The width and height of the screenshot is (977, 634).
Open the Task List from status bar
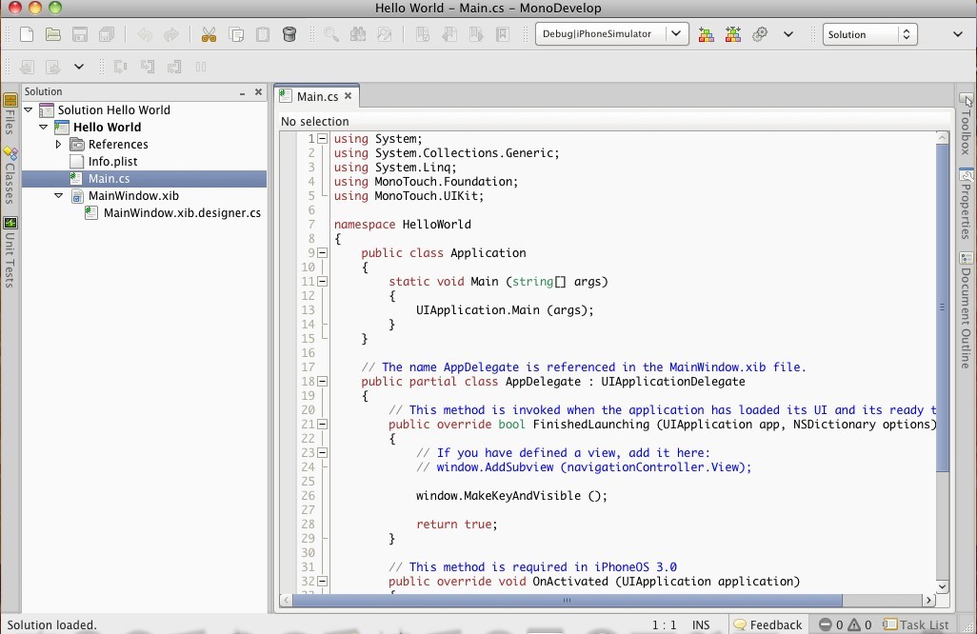(x=916, y=624)
